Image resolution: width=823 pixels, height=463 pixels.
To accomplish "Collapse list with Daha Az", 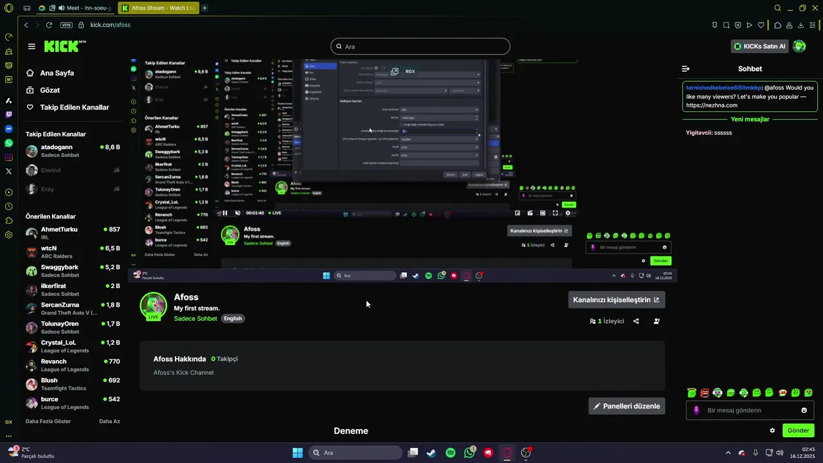I will coord(109,421).
